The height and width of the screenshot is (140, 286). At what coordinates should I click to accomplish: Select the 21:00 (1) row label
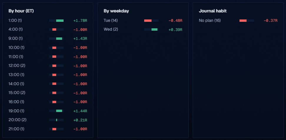(x=16, y=129)
